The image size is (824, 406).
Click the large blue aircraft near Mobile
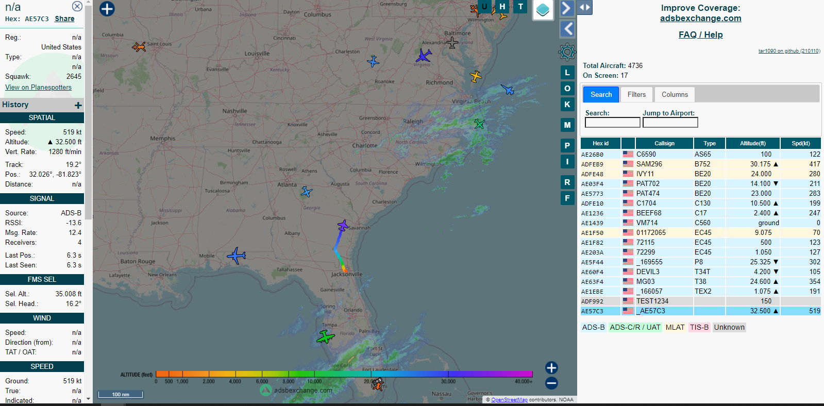[237, 255]
